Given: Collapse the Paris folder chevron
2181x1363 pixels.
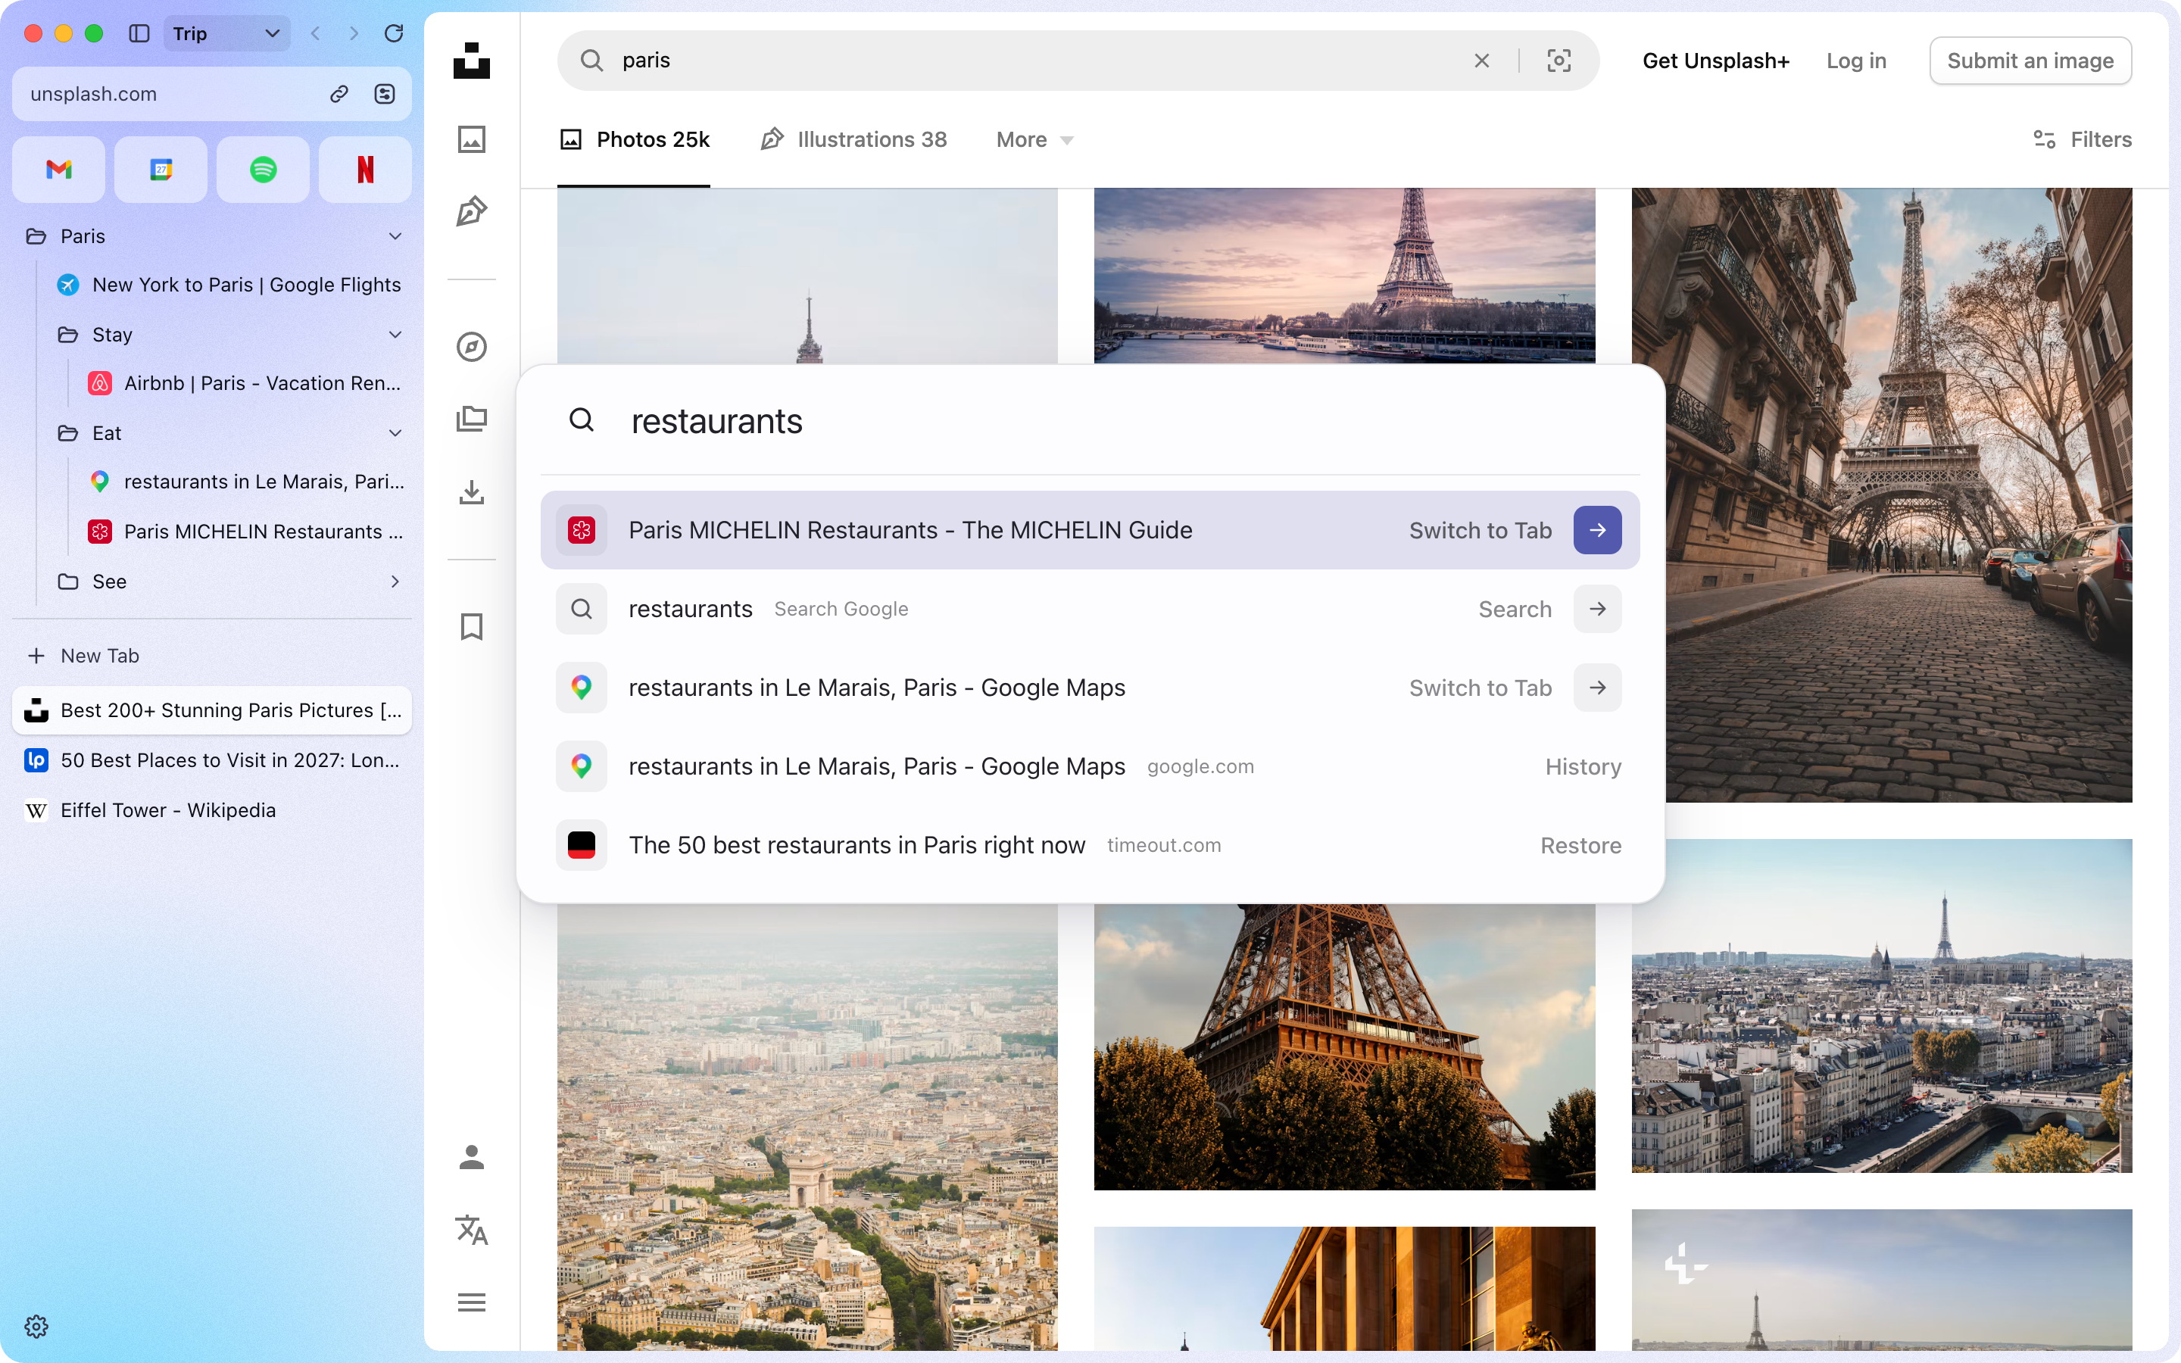Looking at the screenshot, I should coord(395,236).
